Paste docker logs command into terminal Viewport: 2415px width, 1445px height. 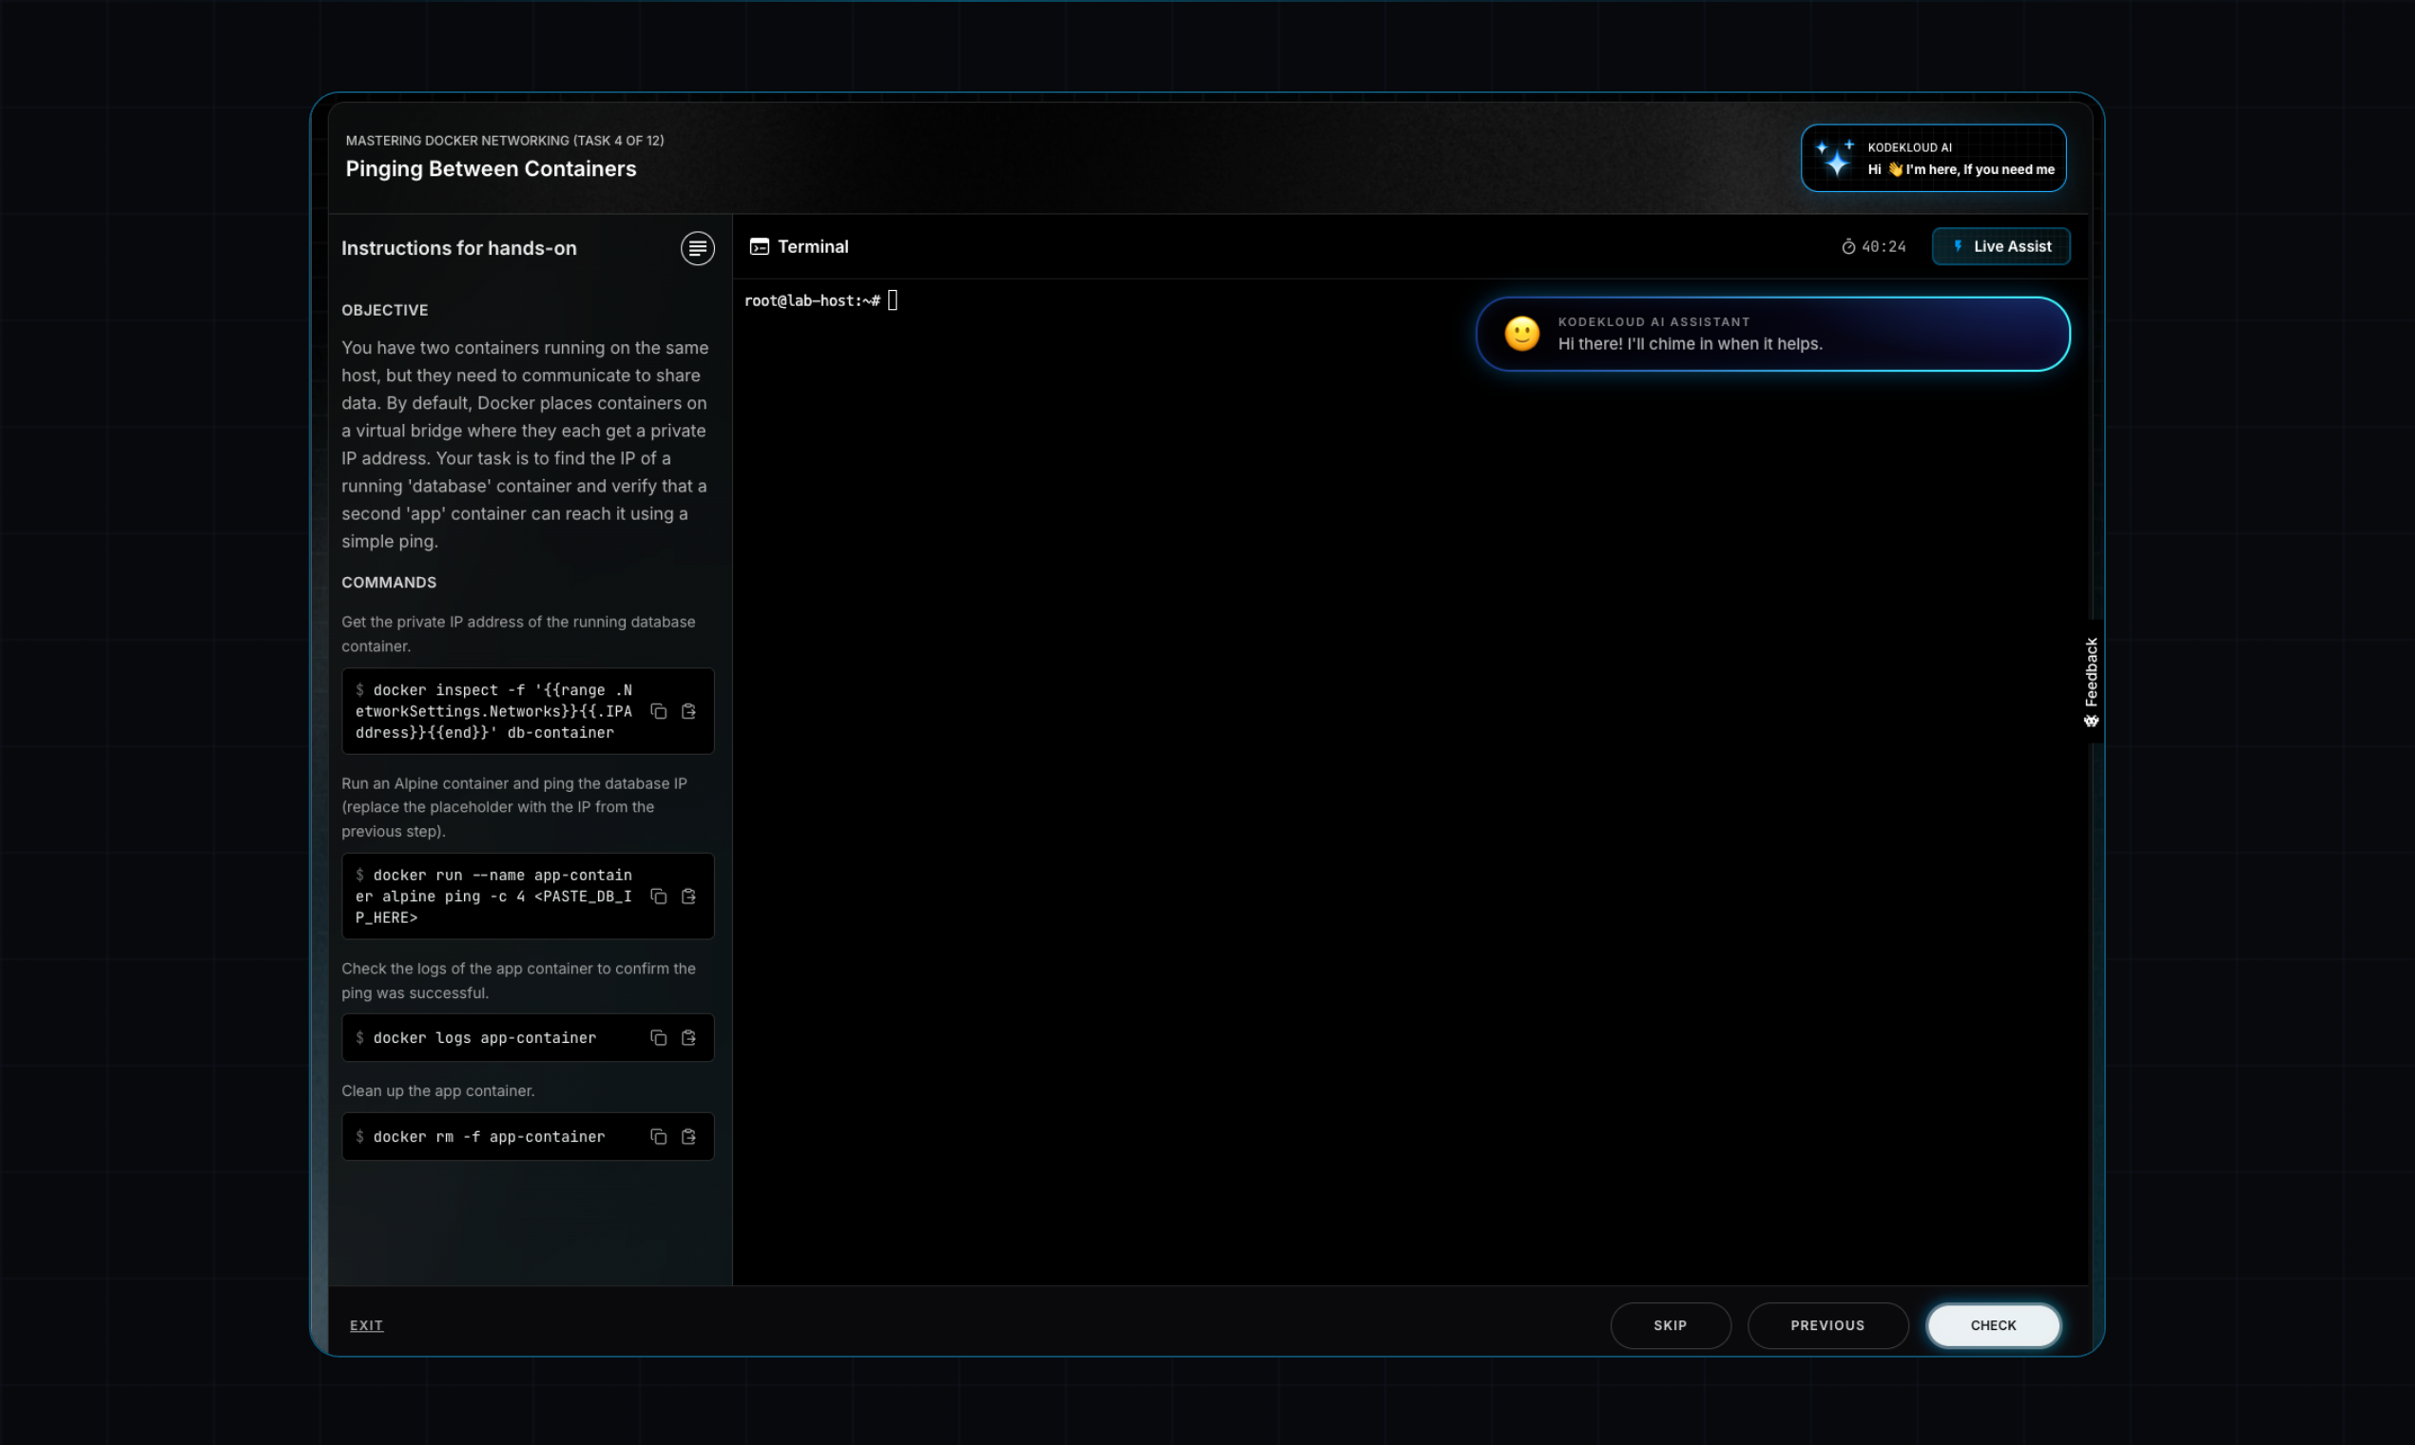pyautogui.click(x=688, y=1038)
